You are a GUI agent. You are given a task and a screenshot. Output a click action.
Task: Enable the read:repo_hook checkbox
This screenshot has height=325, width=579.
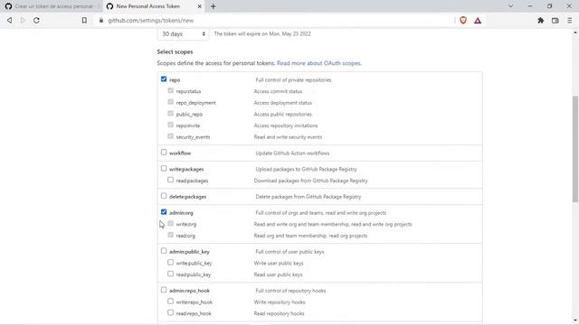point(170,313)
